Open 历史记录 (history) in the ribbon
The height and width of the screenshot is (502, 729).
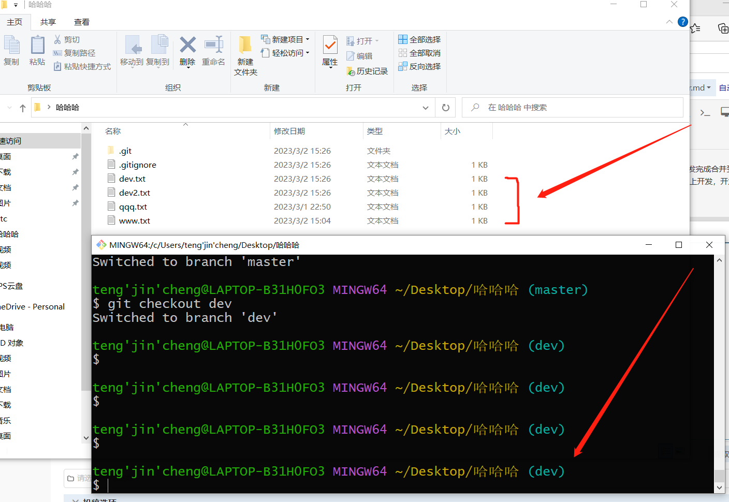point(367,71)
